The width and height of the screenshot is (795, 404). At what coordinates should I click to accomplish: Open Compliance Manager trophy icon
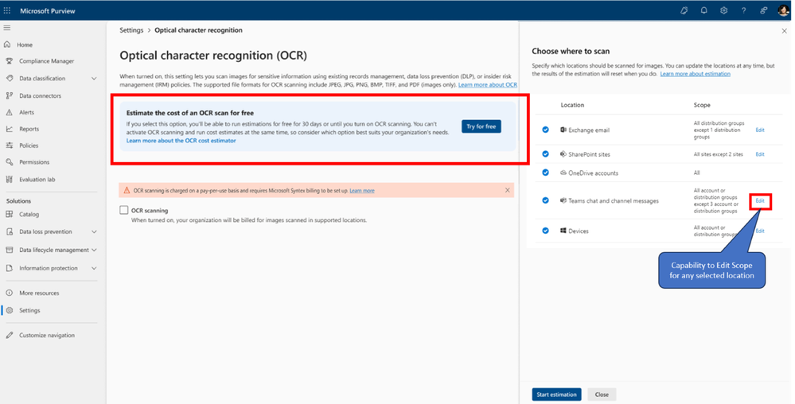tap(9, 60)
